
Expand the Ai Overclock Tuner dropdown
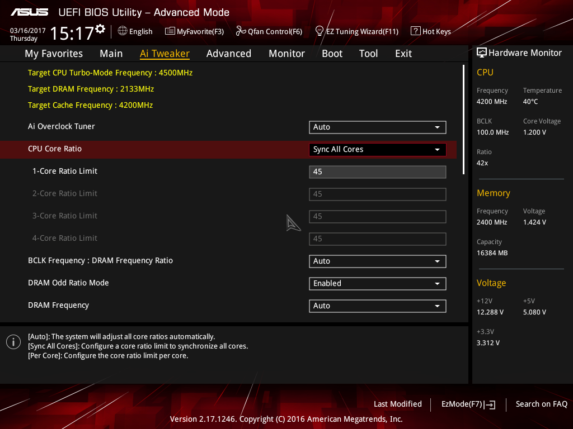pos(378,127)
